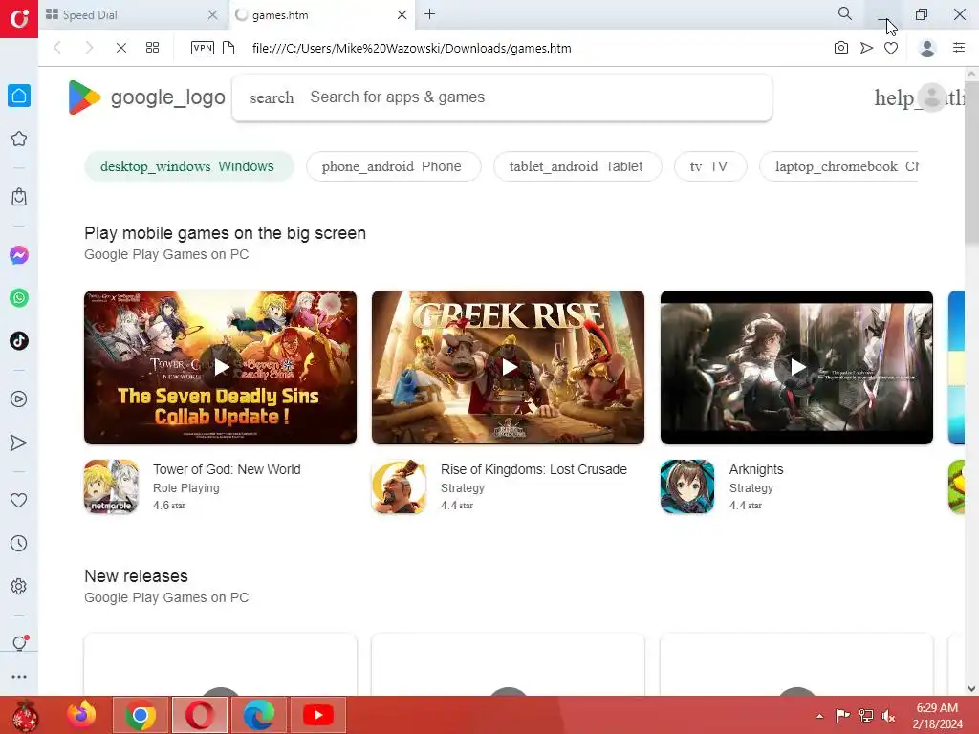The image size is (979, 734).
Task: Open Facebook Messenger in sidebar
Action: click(19, 255)
